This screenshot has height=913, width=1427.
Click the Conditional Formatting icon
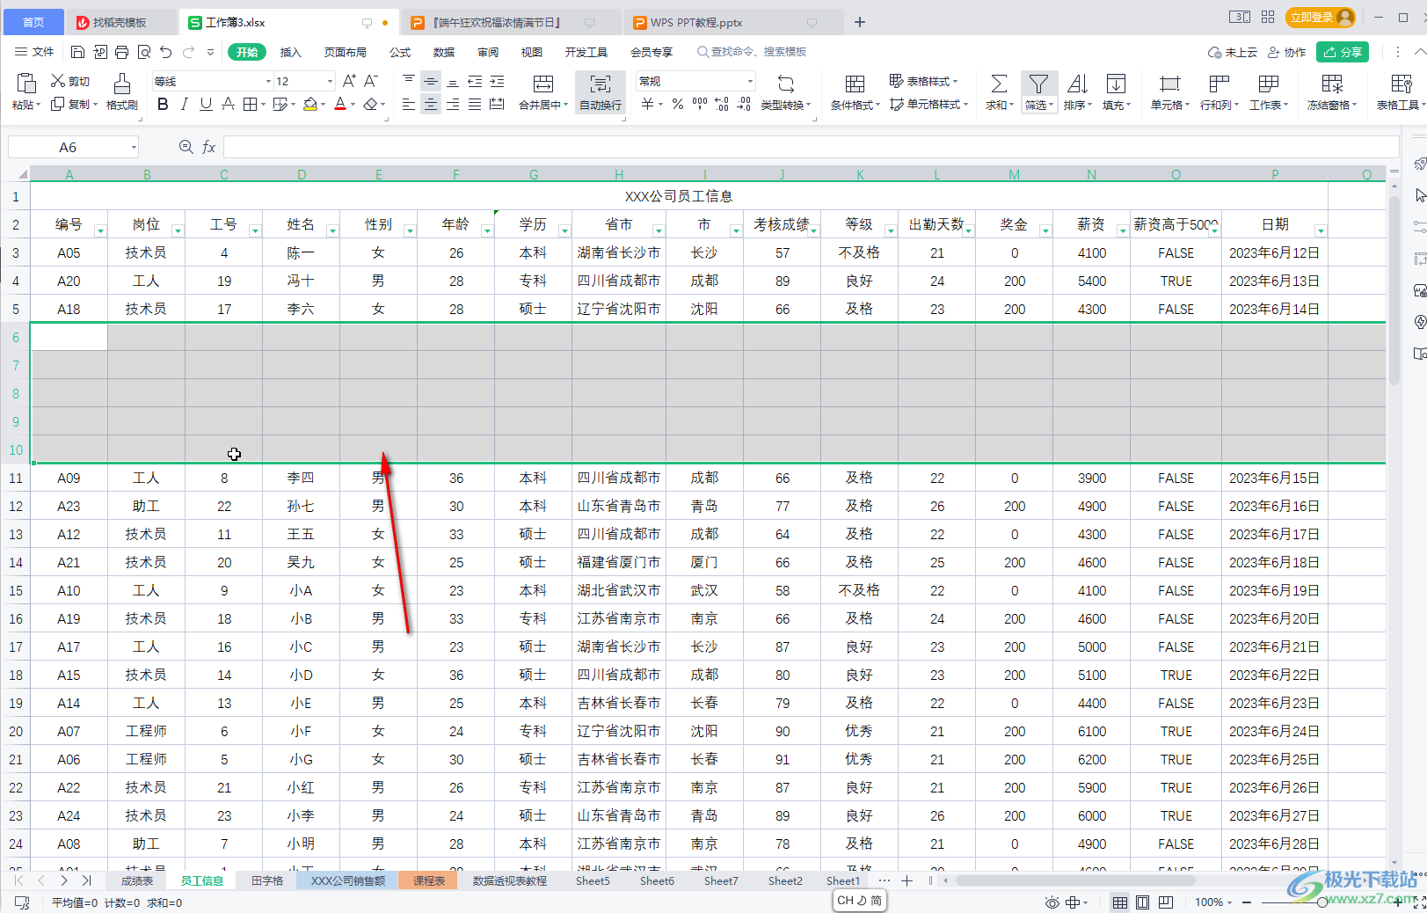855,84
